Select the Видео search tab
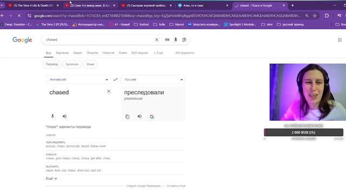This screenshot has width=346, height=194. pos(78,53)
